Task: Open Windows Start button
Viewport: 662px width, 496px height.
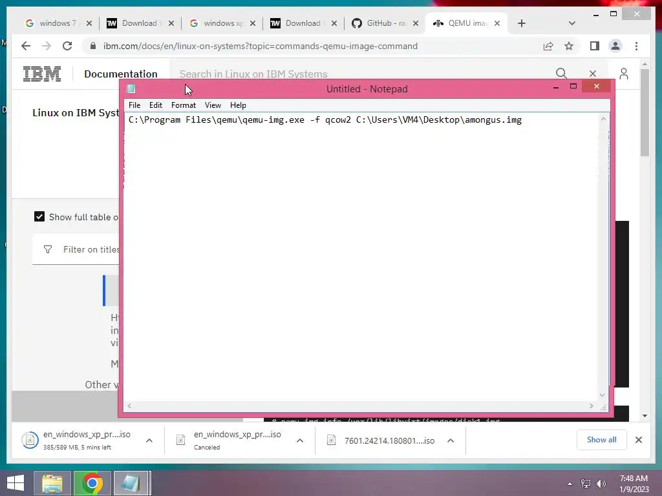Action: (16, 483)
